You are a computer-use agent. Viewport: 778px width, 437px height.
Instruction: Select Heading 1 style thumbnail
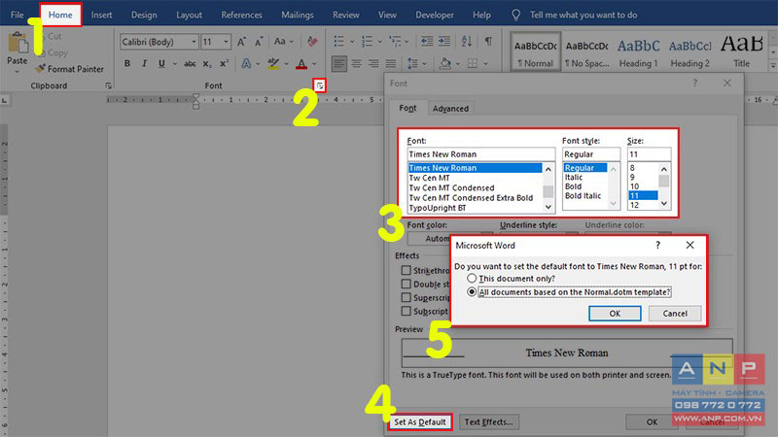click(x=639, y=52)
